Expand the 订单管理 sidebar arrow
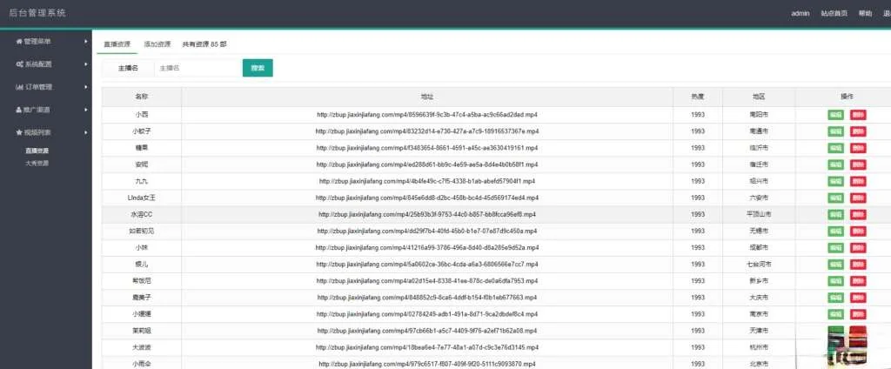 tap(85, 87)
